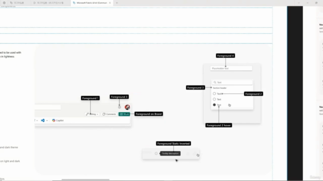This screenshot has width=323, height=181.
Task: Click the settings gear below Foreground 3 label
Action: (x=120, y=107)
